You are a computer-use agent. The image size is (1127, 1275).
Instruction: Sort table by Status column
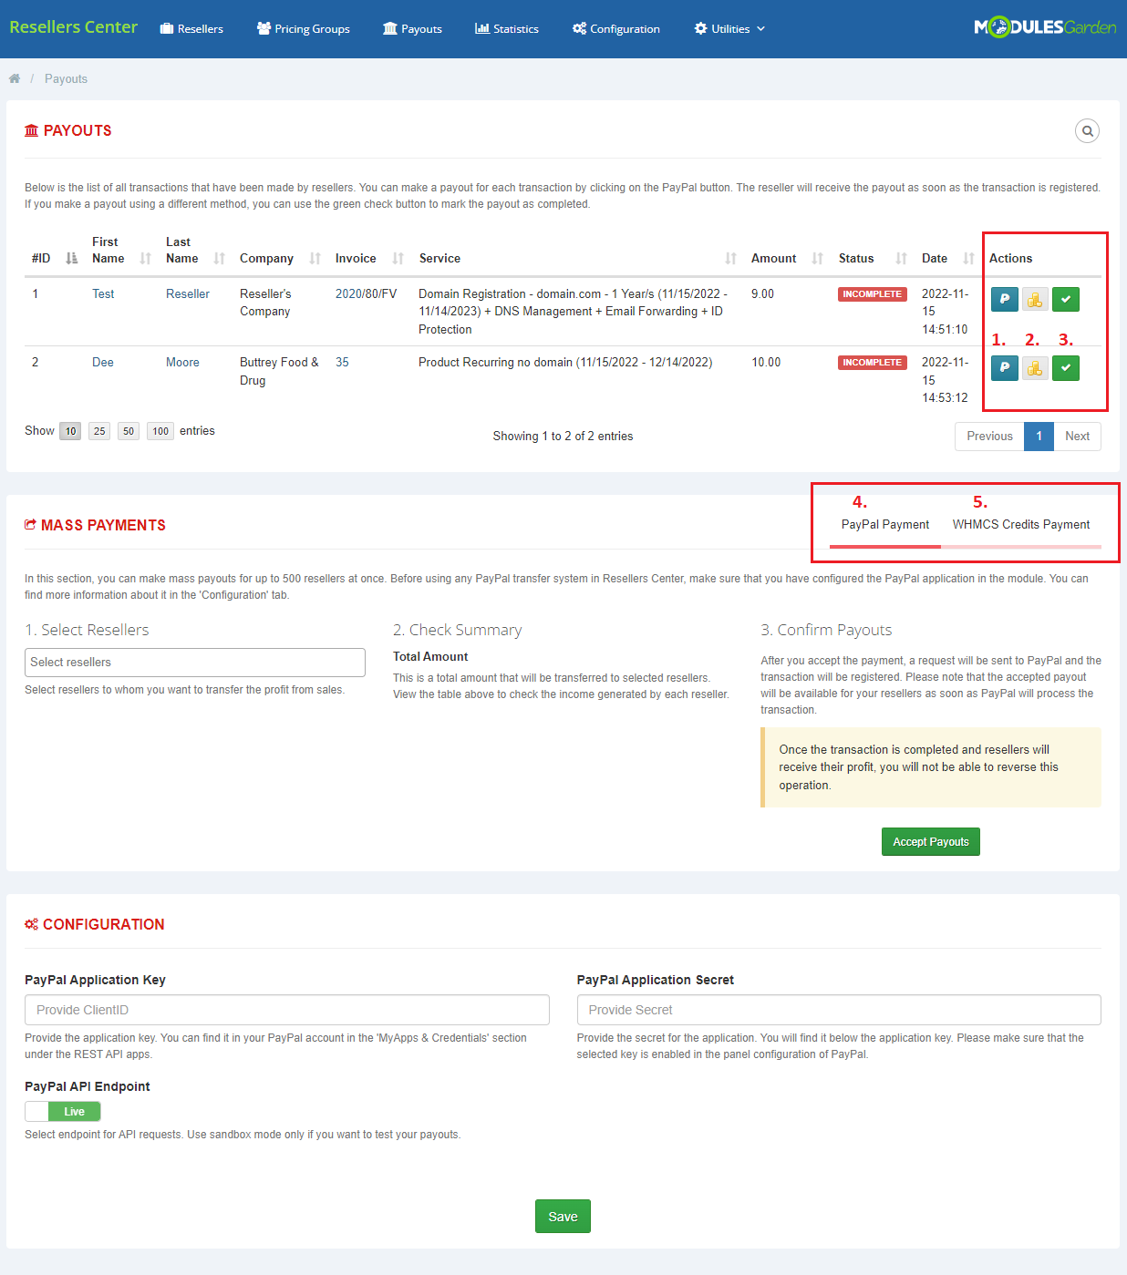872,258
